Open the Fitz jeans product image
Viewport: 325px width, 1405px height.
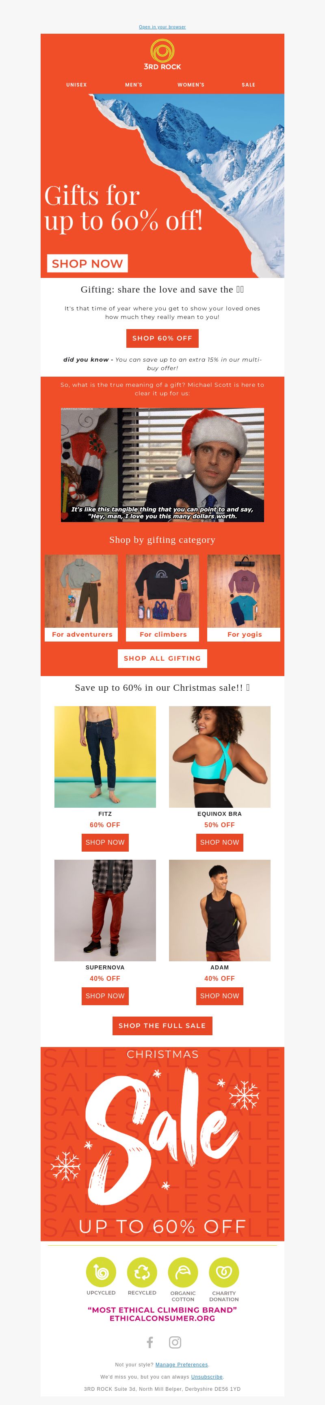tap(105, 757)
